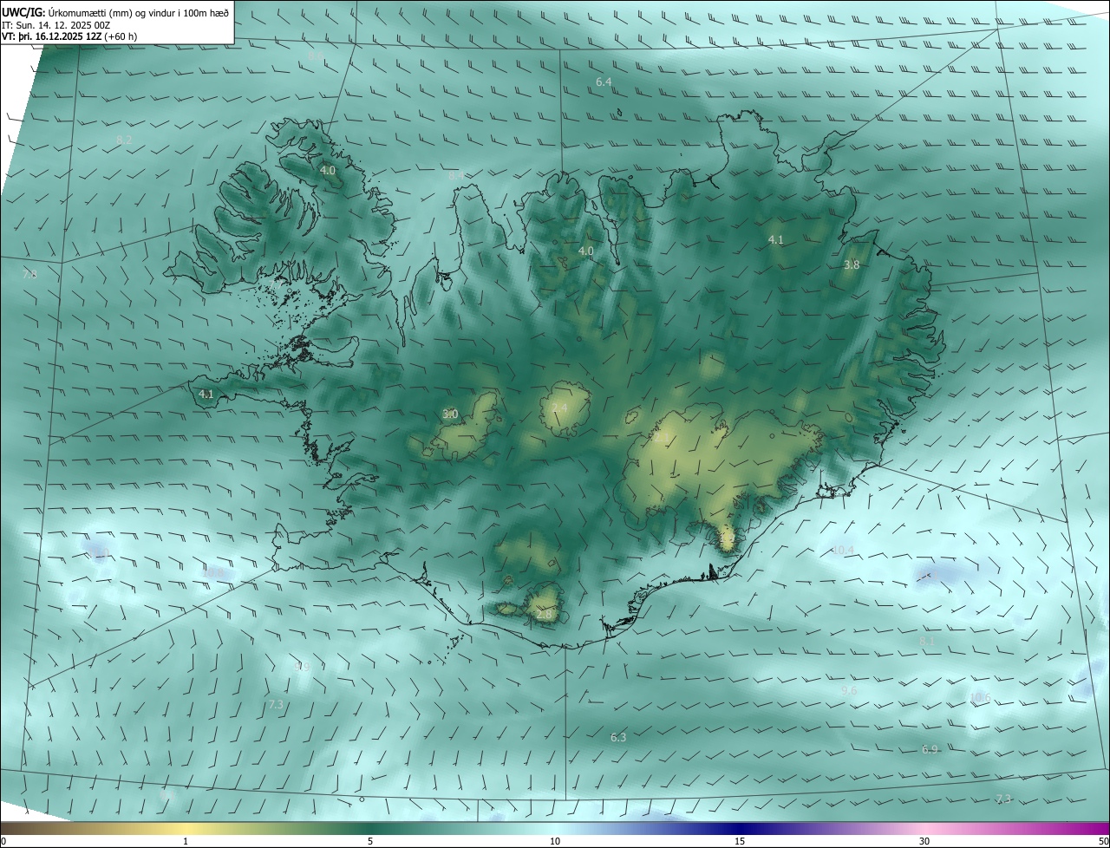Click the '(+60 h)' forecast offset text
The width and height of the screenshot is (1110, 848).
pos(121,36)
